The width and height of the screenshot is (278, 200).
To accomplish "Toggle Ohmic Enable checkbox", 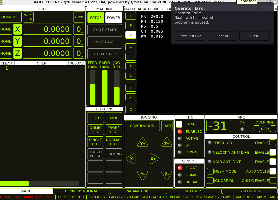I will click(273, 181).
